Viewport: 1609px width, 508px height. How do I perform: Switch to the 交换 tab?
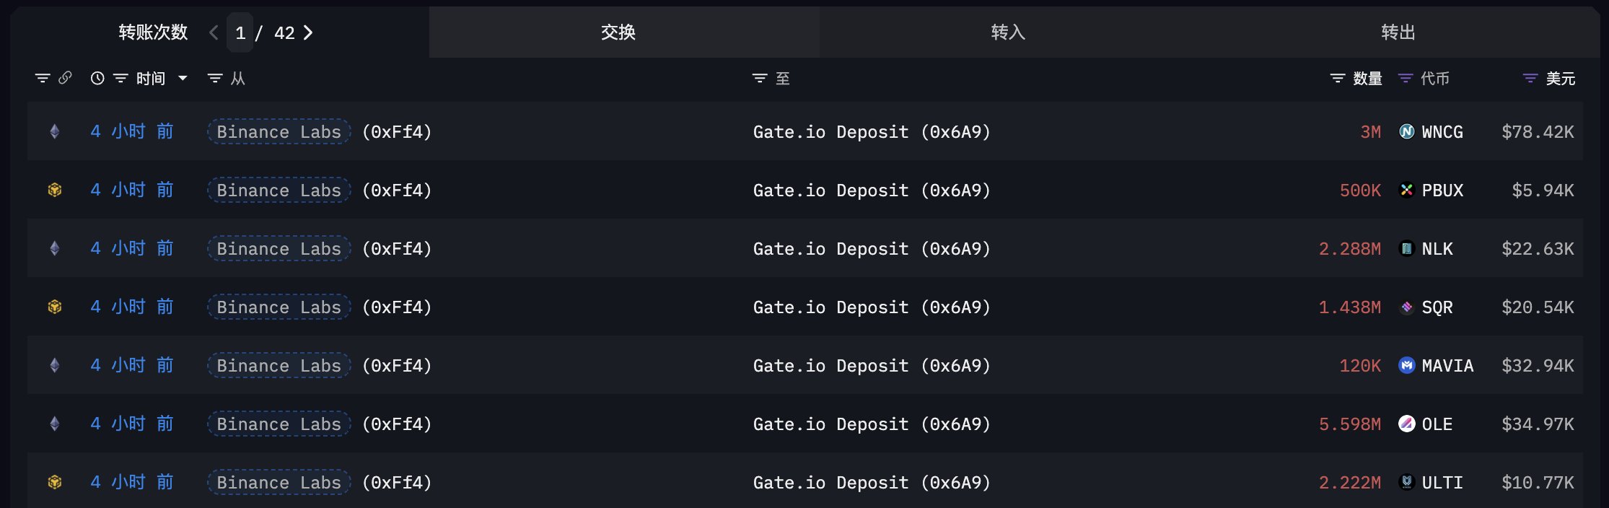coord(618,32)
